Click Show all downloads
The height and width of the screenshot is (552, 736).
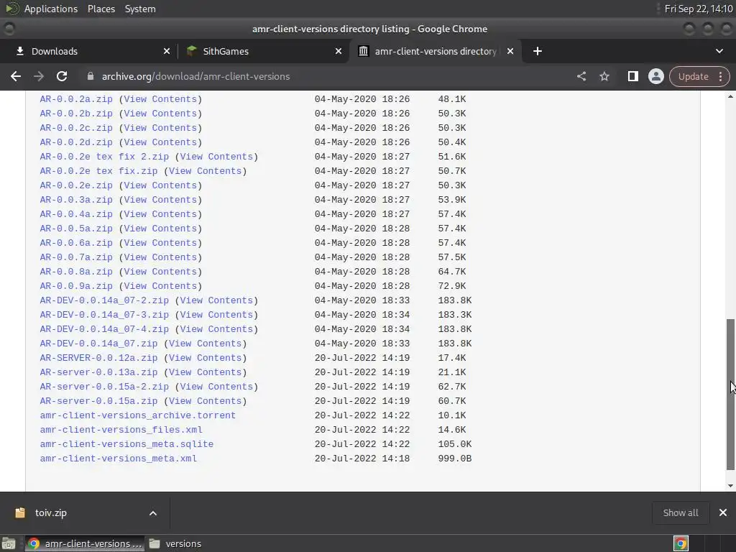pos(680,513)
